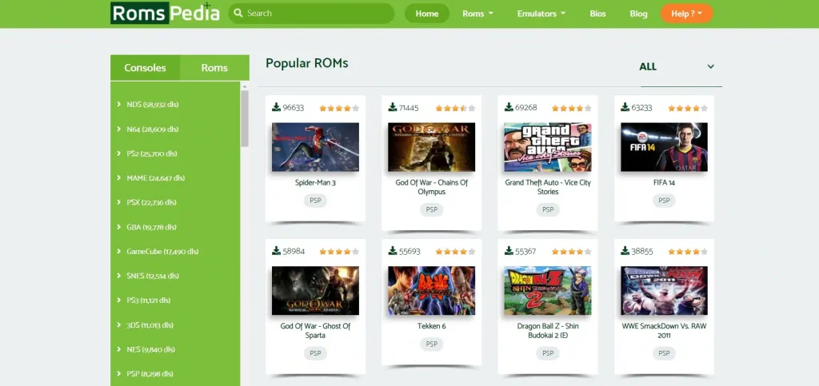The image size is (819, 386).
Task: Click the Spider-Man 3 title link
Action: 315,183
